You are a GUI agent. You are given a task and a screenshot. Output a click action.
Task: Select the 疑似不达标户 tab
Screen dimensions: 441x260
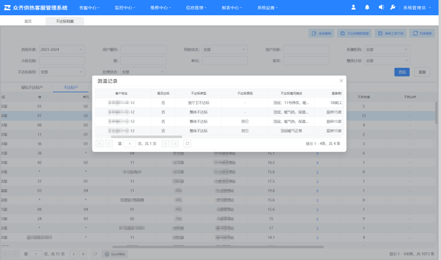click(32, 88)
